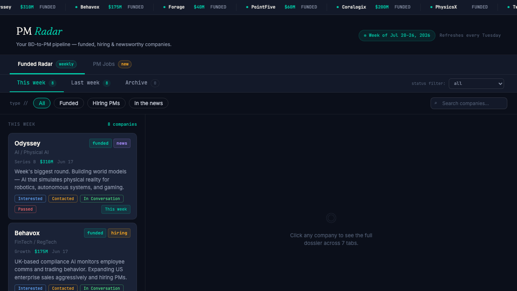This screenshot has height=291, width=517.
Task: Click Odyssey's This week badge
Action: pyautogui.click(x=116, y=209)
